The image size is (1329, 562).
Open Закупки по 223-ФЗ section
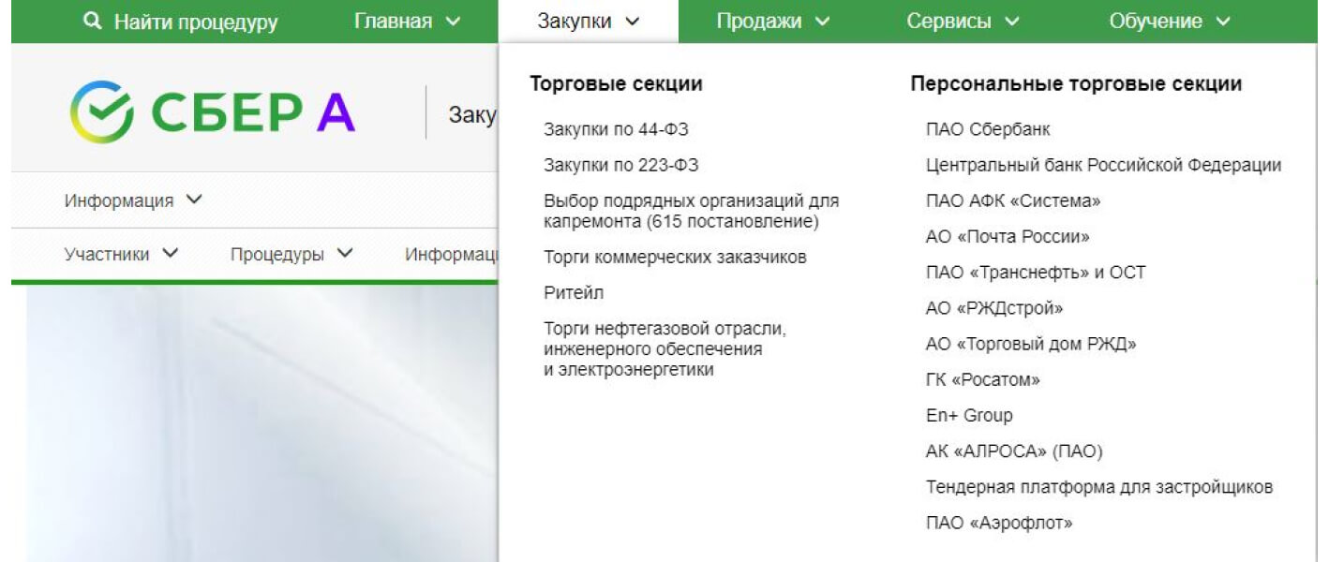(x=620, y=165)
